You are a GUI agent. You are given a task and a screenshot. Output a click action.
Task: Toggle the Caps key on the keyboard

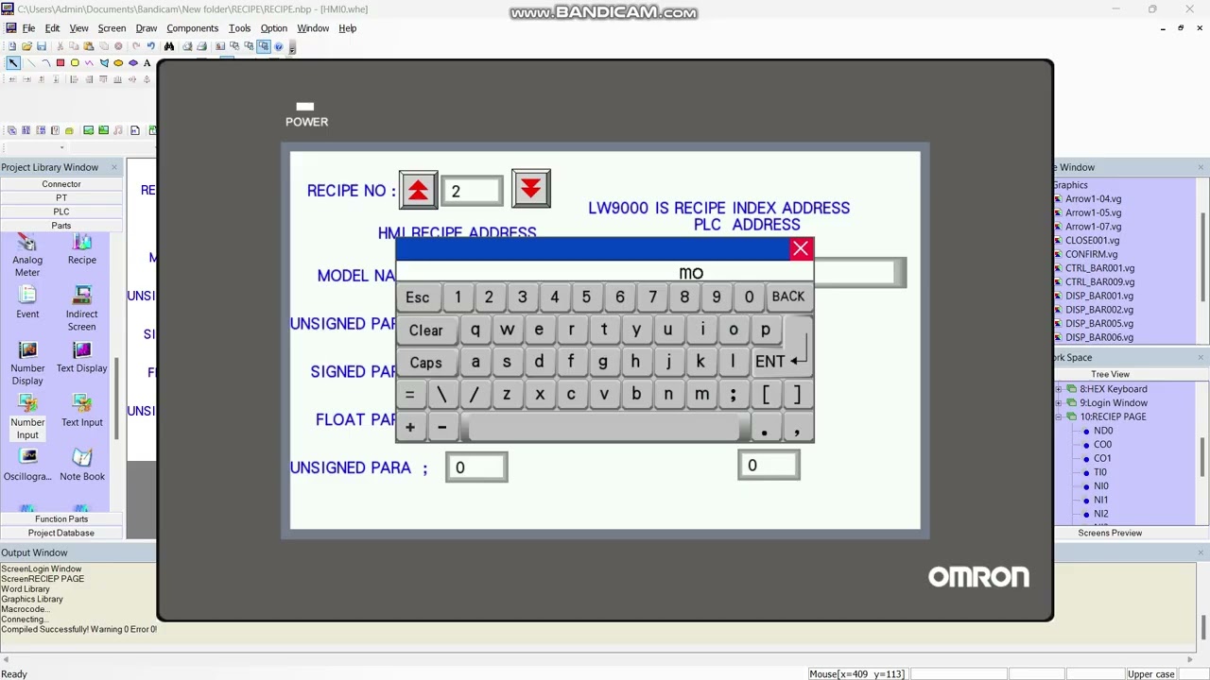coord(425,363)
